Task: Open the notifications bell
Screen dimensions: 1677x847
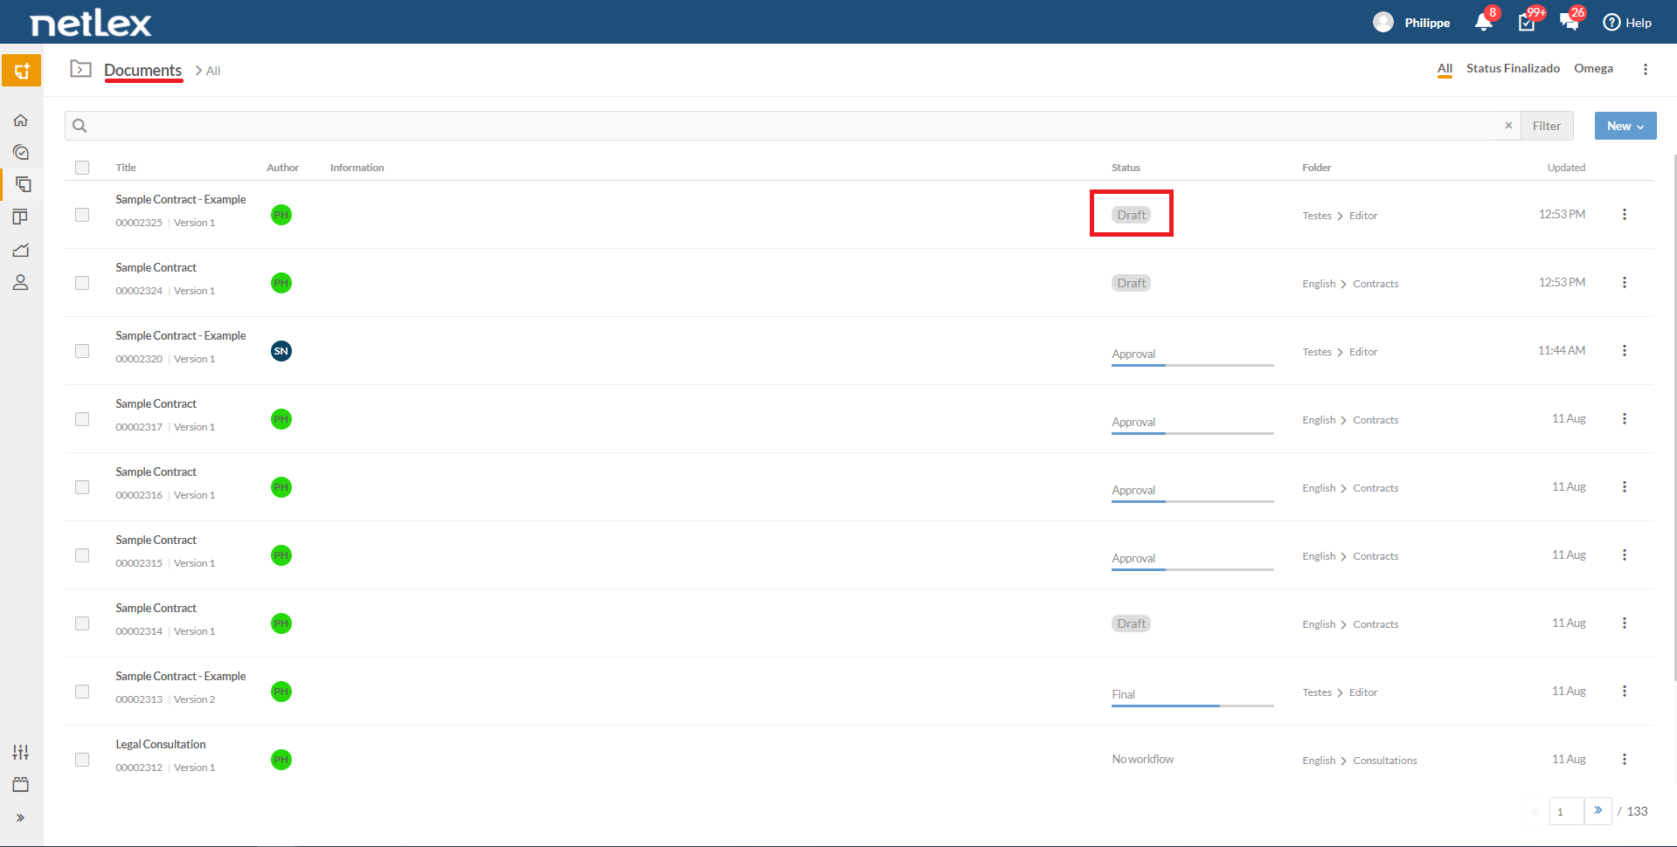Action: (1484, 22)
